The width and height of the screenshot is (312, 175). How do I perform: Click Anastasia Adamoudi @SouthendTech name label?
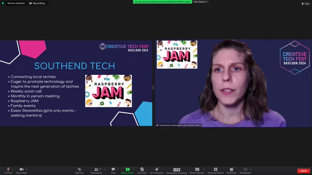coord(180,125)
